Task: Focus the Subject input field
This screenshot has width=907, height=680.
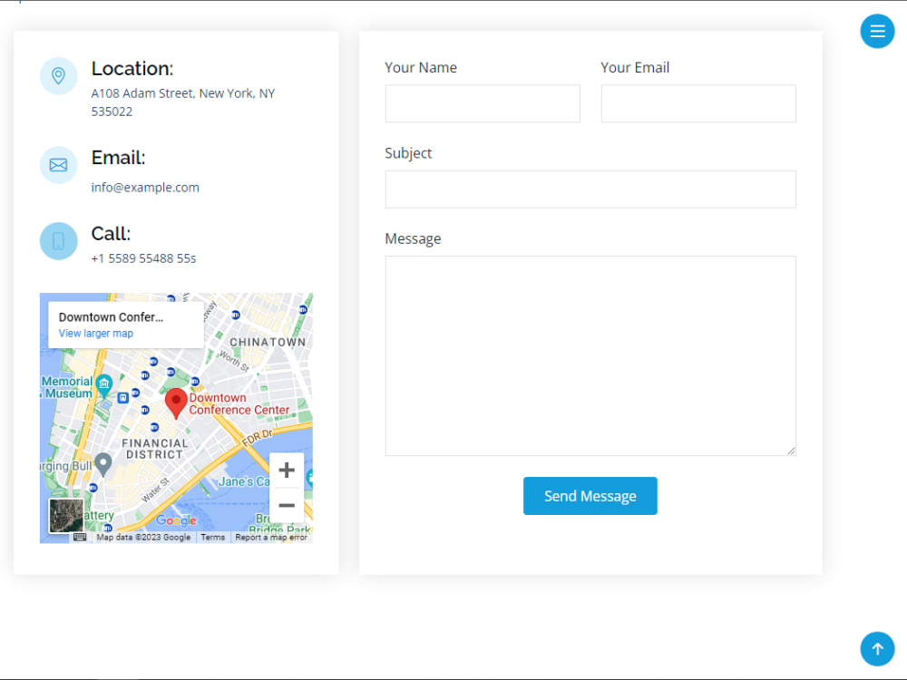Action: 590,189
